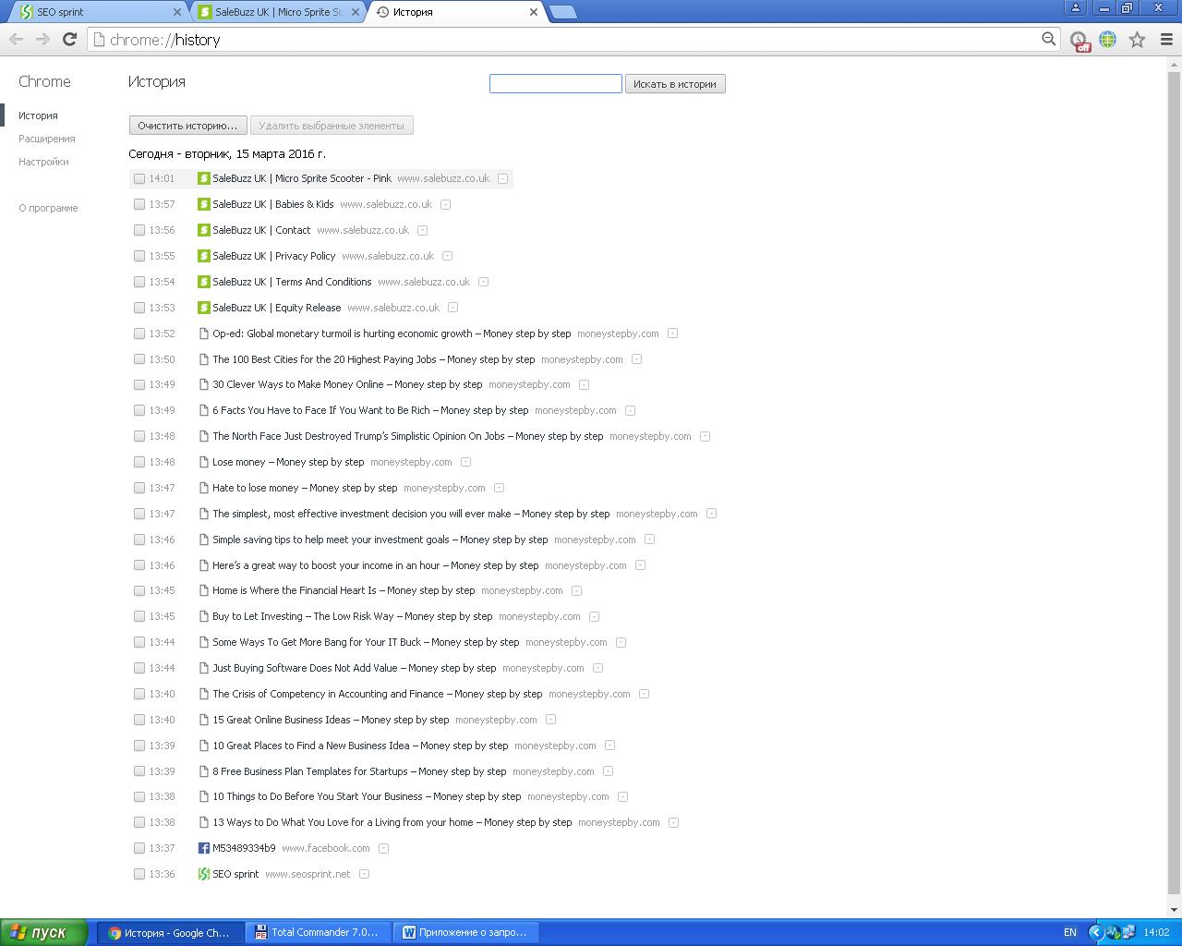Open the entry menu arrow for Privacy Policy
The image size is (1182, 946).
(x=447, y=256)
